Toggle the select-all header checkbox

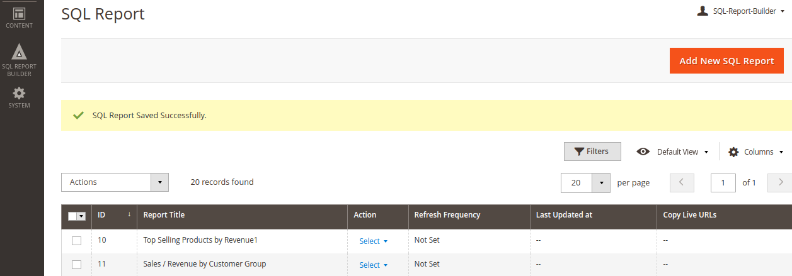72,216
